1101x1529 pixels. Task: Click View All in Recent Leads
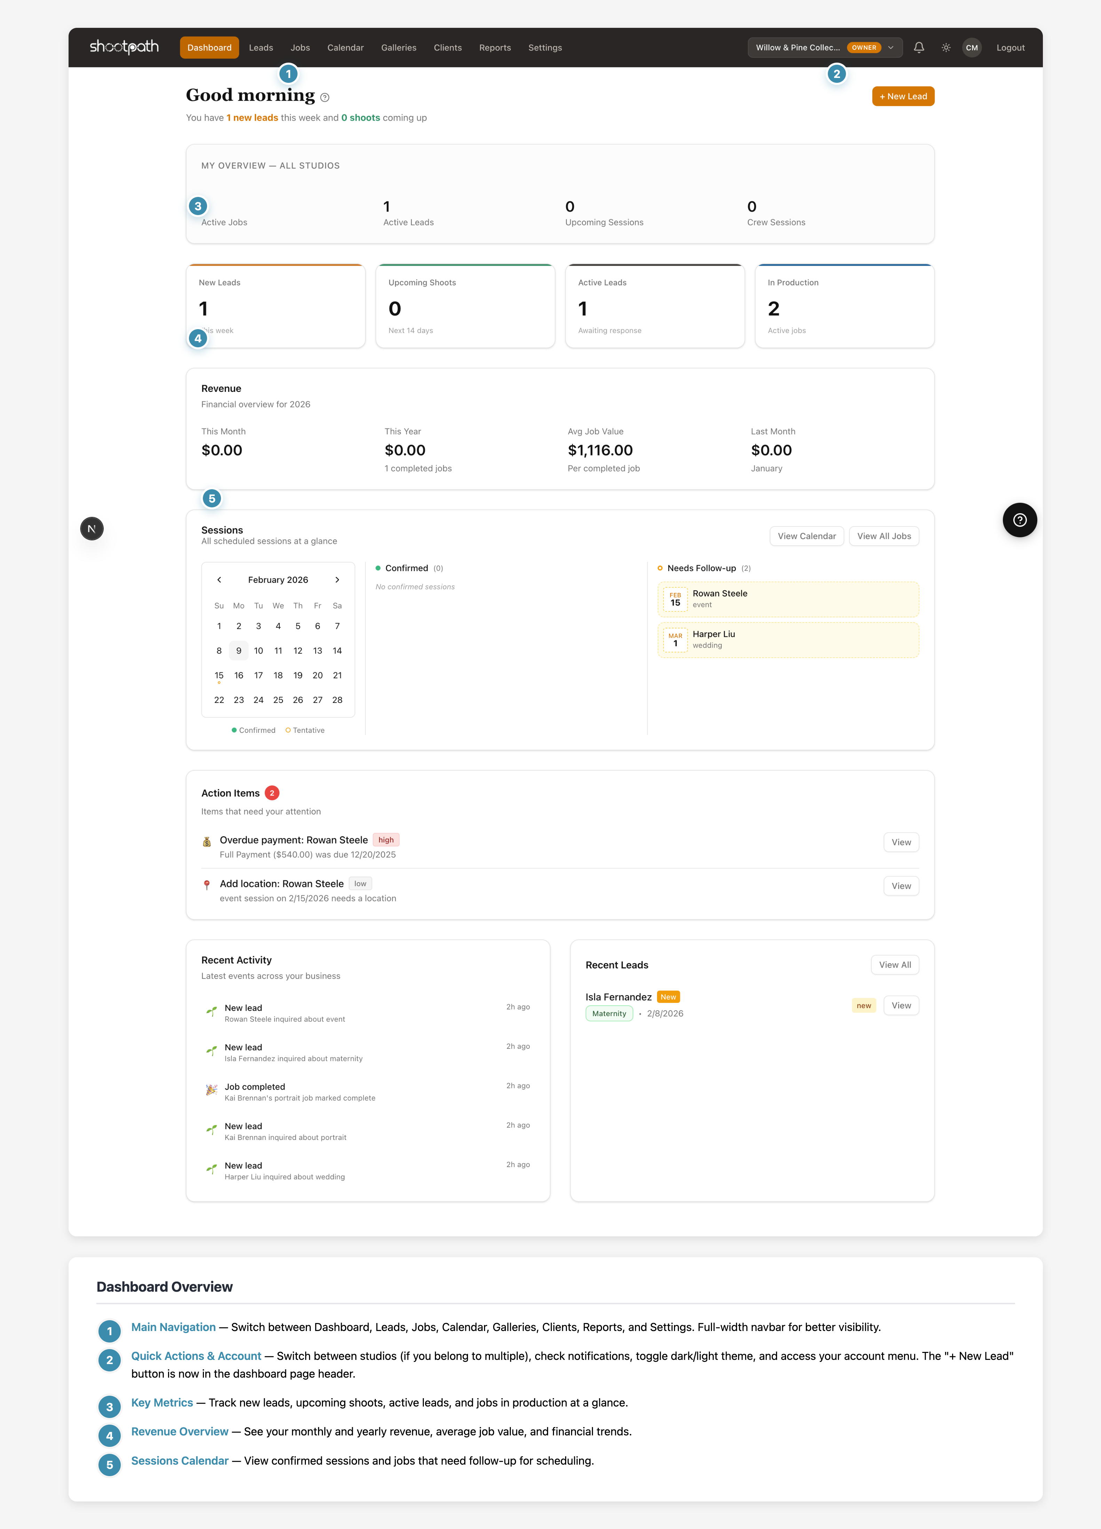point(895,965)
